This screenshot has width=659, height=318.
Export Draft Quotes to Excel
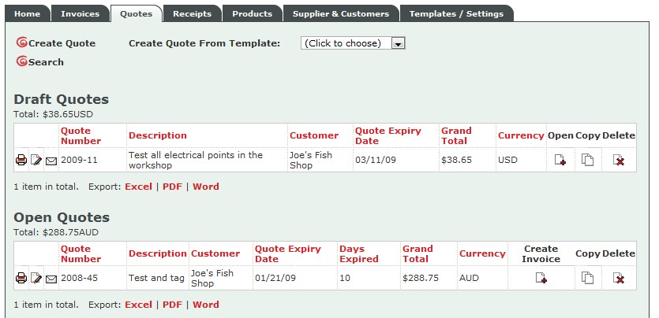click(x=138, y=187)
